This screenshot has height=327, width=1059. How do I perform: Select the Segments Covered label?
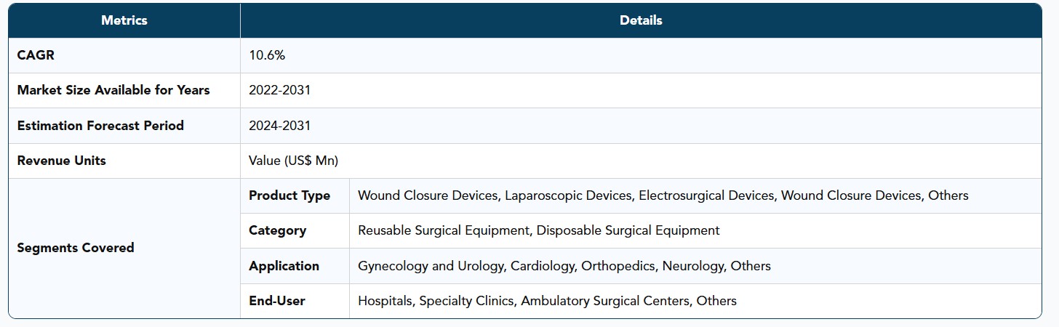[76, 248]
